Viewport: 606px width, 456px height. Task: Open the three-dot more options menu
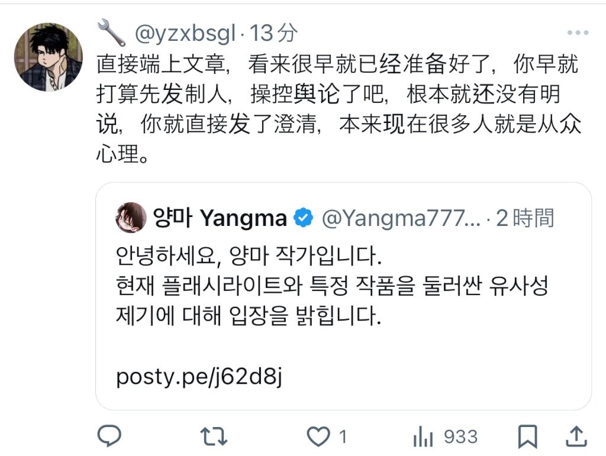tap(578, 33)
